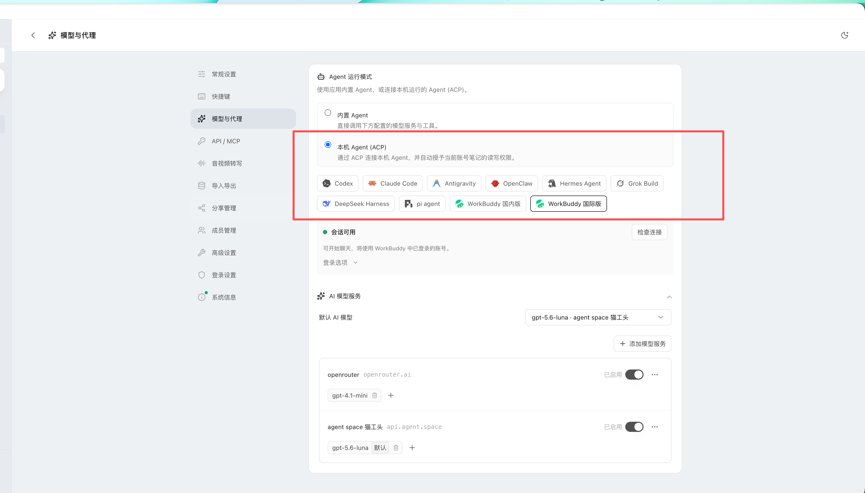Expand 登录选项 section
Image resolution: width=865 pixels, height=493 pixels.
tap(340, 262)
